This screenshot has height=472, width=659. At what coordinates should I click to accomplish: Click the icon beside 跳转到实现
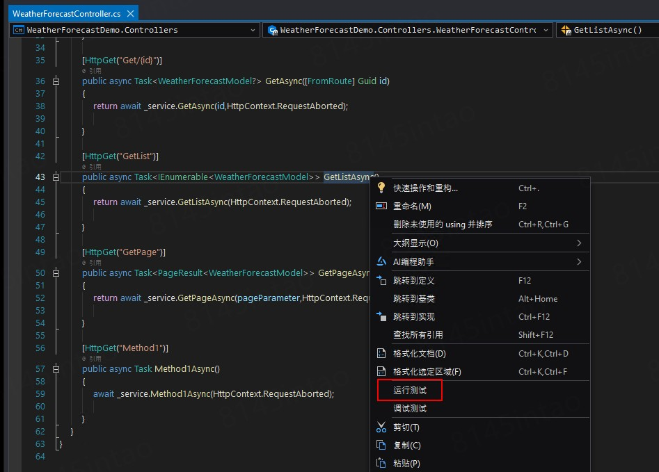[x=381, y=316]
